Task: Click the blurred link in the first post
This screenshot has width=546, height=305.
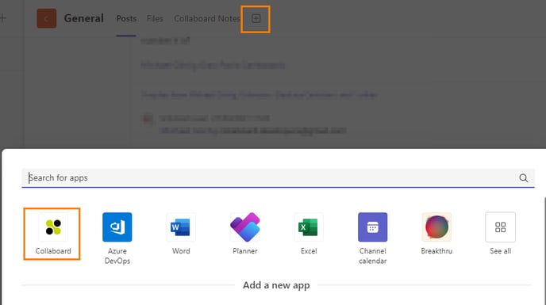Action: click(213, 65)
